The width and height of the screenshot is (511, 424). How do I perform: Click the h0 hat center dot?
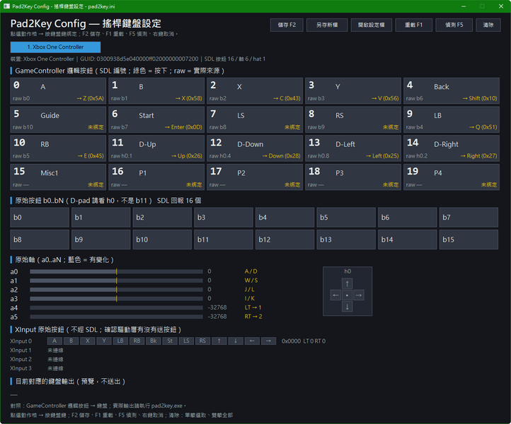347,295
